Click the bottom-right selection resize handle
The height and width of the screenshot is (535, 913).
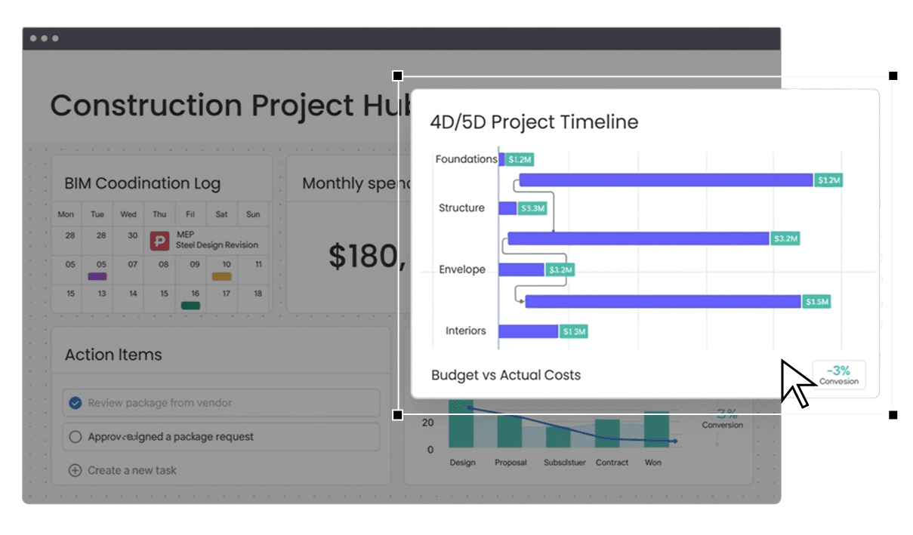tap(893, 415)
